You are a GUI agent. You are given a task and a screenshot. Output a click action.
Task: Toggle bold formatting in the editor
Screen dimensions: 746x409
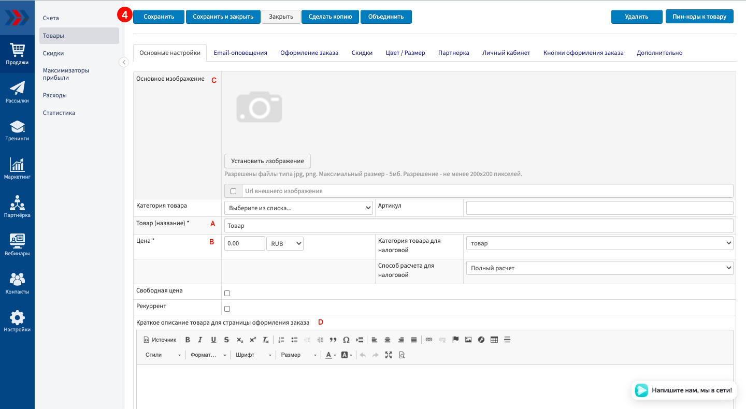pos(188,340)
